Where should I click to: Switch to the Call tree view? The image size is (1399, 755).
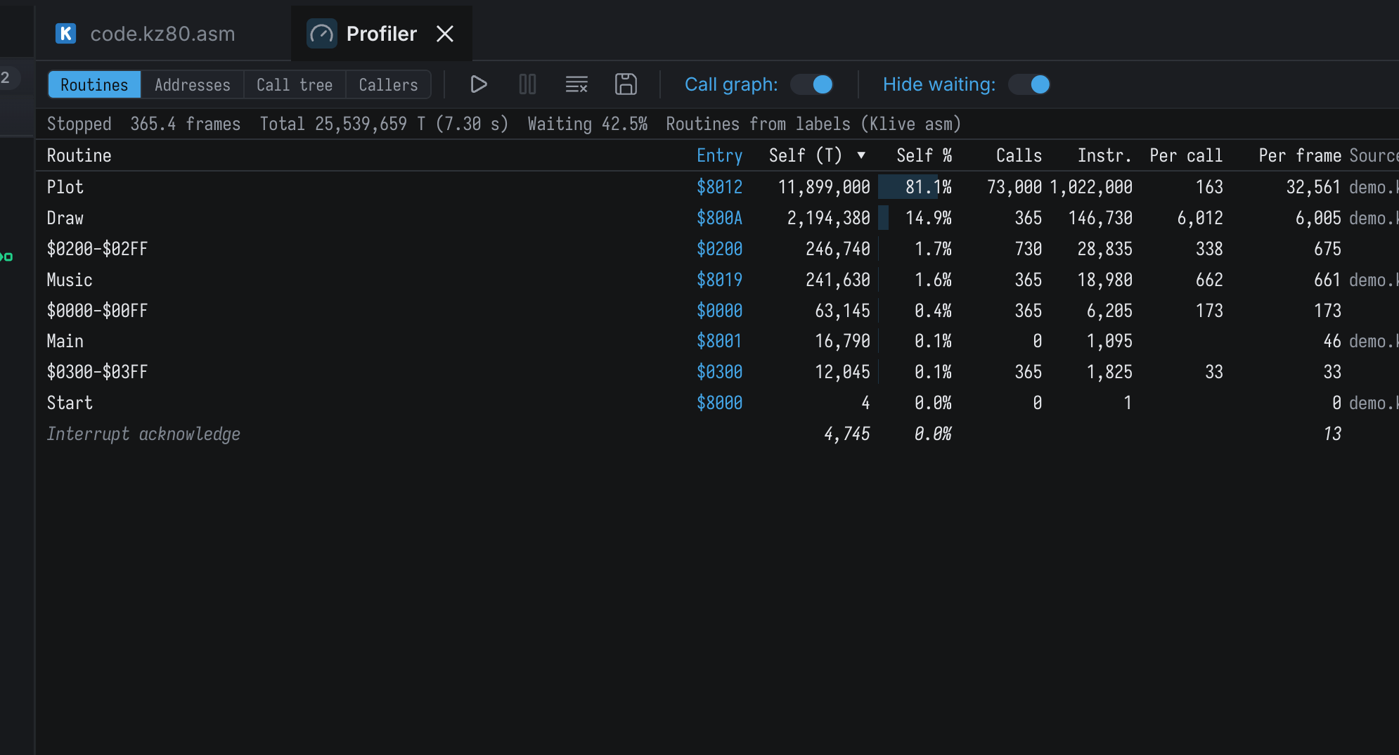click(x=295, y=84)
